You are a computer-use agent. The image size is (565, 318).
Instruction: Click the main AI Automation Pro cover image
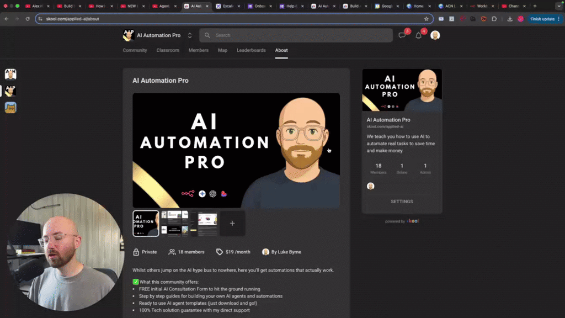pos(236,150)
